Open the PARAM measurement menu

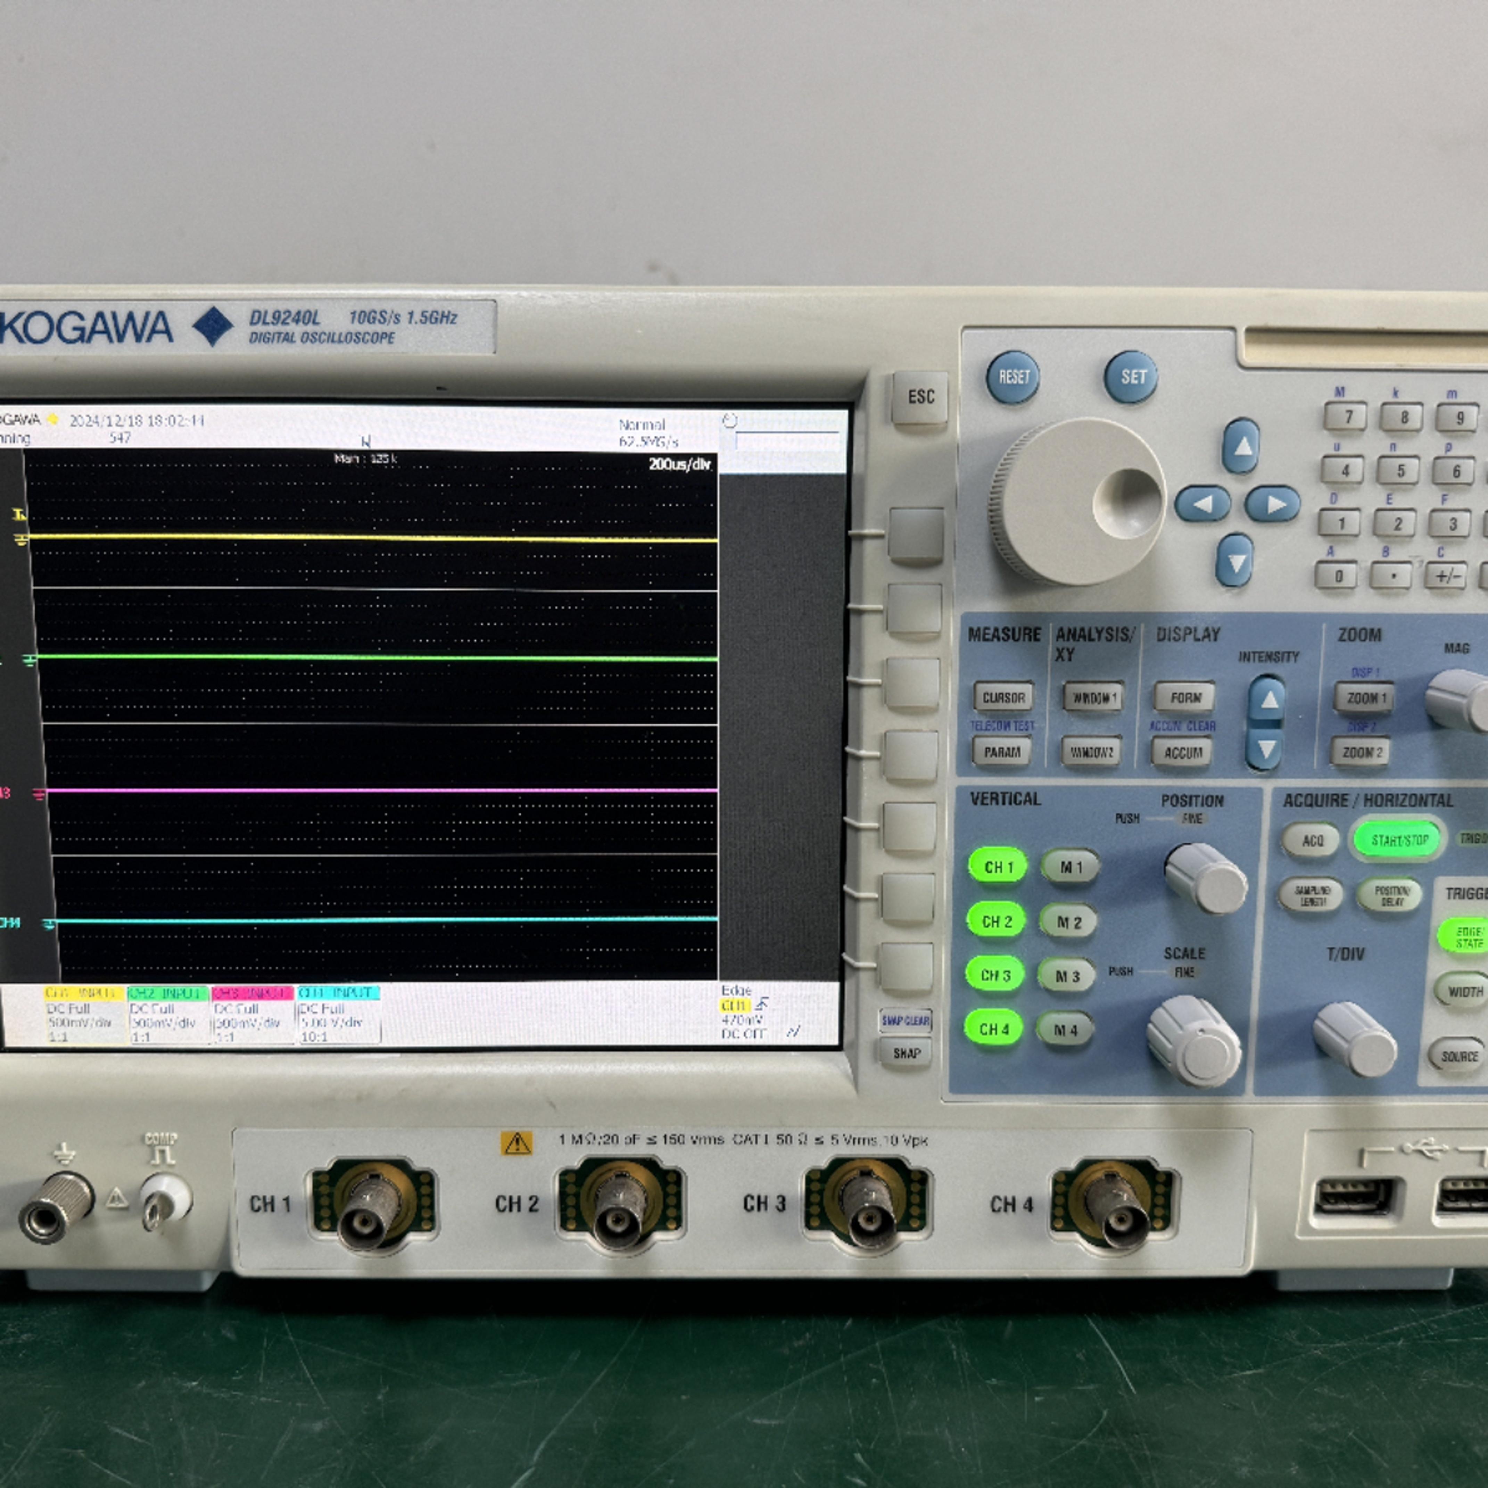tap(1002, 752)
